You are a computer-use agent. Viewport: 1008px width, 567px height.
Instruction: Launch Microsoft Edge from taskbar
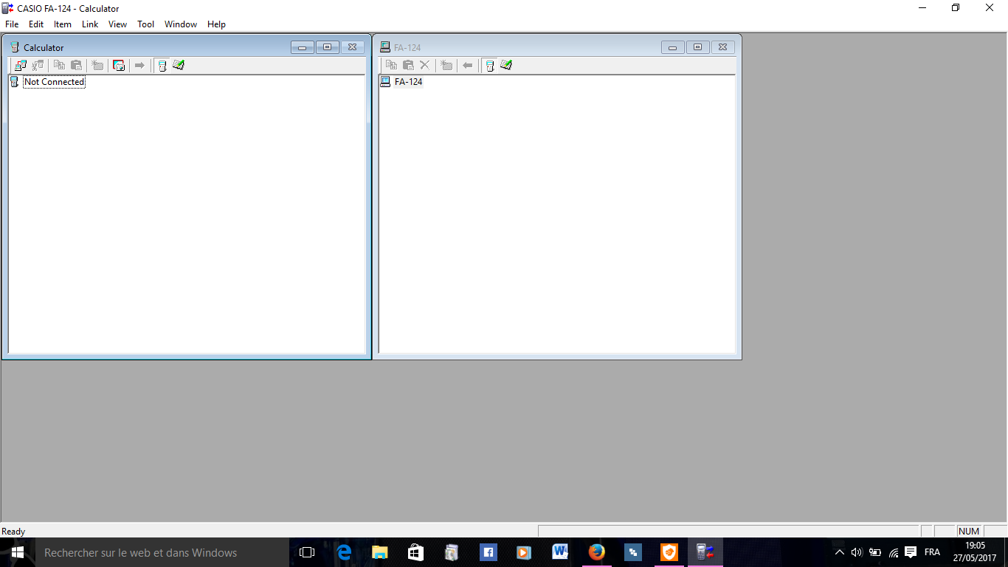tap(344, 552)
